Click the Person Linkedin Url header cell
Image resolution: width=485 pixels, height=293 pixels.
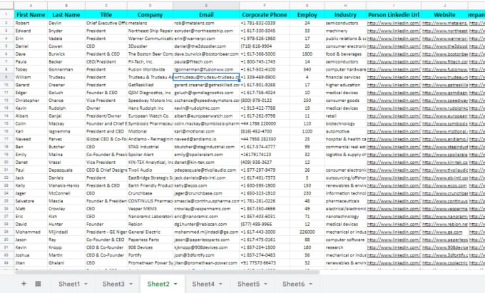(394, 14)
